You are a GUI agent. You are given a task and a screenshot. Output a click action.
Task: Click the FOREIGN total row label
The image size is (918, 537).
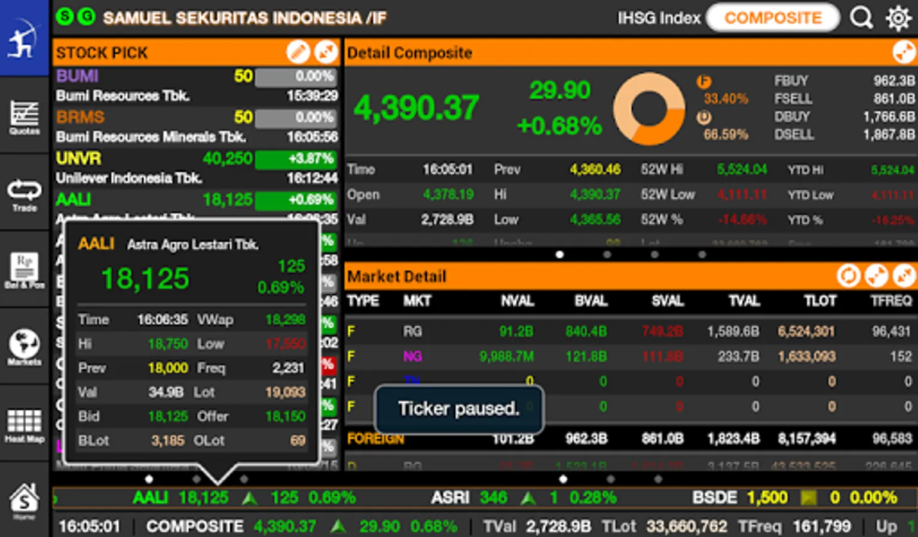[x=375, y=439]
